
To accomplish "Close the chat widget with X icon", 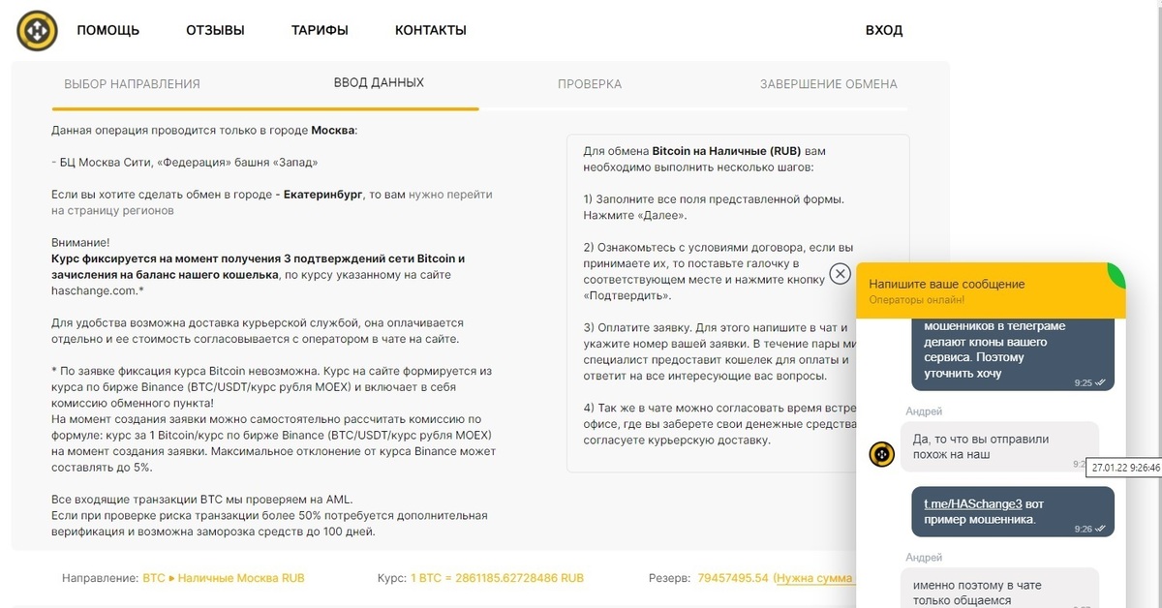I will pos(841,273).
